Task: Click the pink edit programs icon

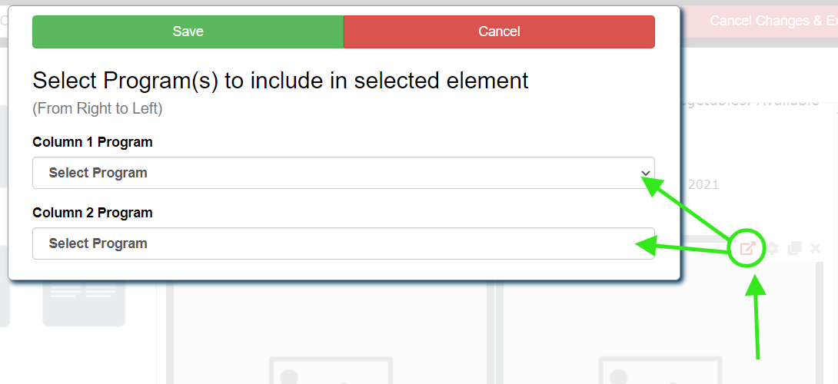Action: pyautogui.click(x=747, y=248)
